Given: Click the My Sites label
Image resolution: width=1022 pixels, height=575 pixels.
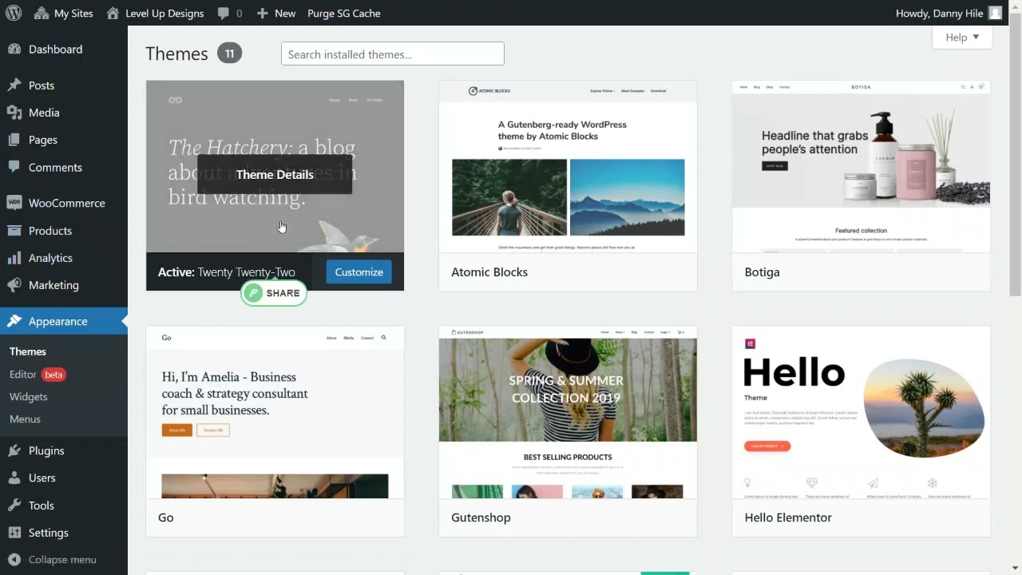Looking at the screenshot, I should (x=73, y=13).
